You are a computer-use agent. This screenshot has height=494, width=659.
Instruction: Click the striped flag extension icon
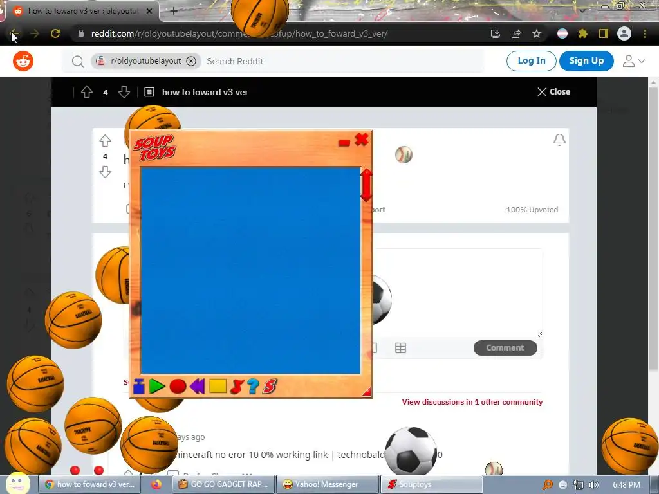pyautogui.click(x=562, y=33)
